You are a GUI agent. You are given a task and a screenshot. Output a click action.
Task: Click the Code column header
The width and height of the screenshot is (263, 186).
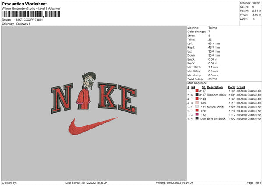pyautogui.click(x=231, y=87)
